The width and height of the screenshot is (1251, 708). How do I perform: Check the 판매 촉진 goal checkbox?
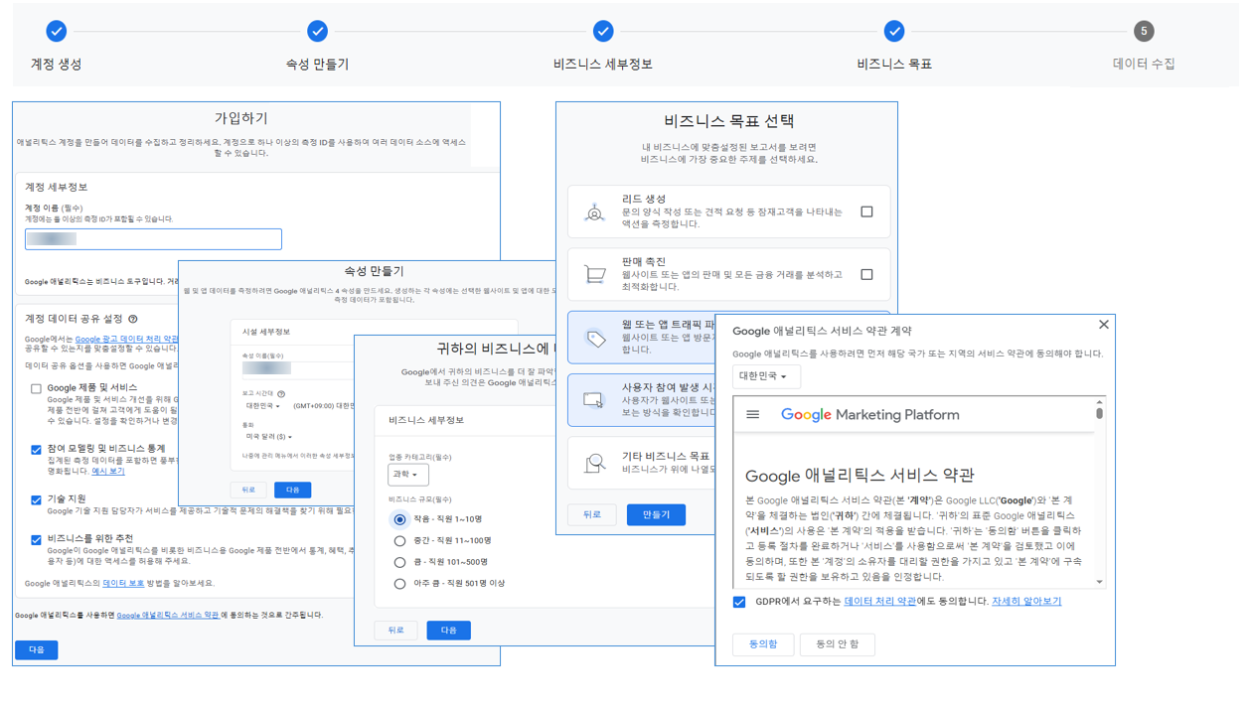866,274
